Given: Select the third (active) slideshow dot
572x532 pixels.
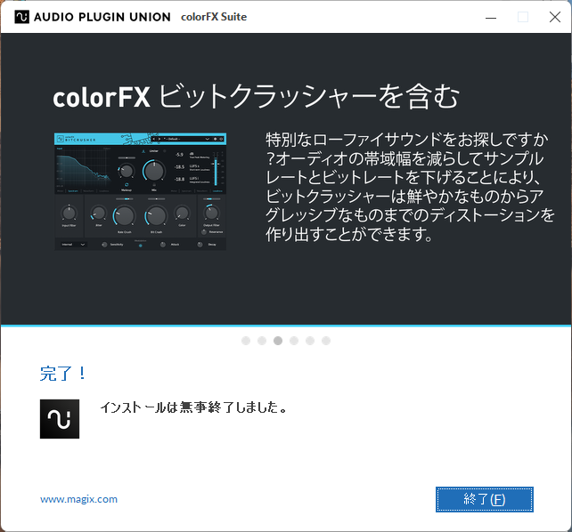Looking at the screenshot, I should click(278, 341).
